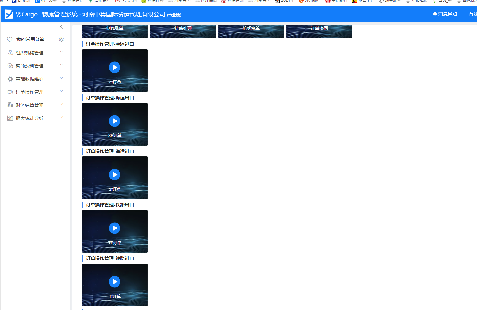Expand 基础数据维护 menu chevron
The width and height of the screenshot is (477, 310).
point(61,78)
